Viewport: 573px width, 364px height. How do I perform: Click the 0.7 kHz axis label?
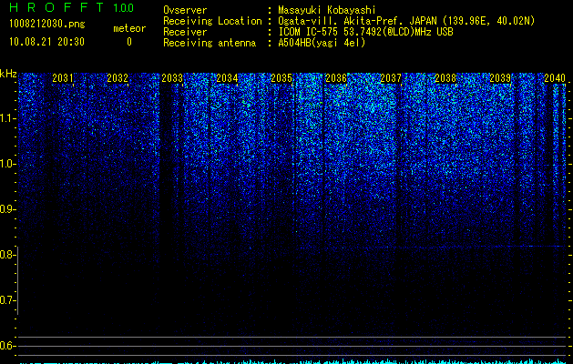(8, 300)
